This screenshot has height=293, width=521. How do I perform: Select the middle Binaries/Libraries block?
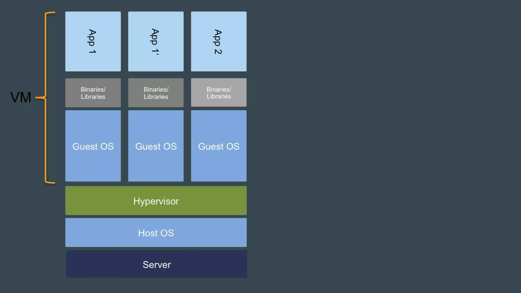pos(156,93)
